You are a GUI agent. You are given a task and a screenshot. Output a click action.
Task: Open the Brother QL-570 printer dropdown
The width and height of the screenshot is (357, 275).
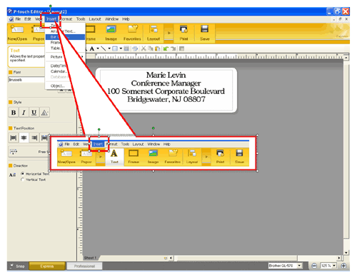coord(300,266)
